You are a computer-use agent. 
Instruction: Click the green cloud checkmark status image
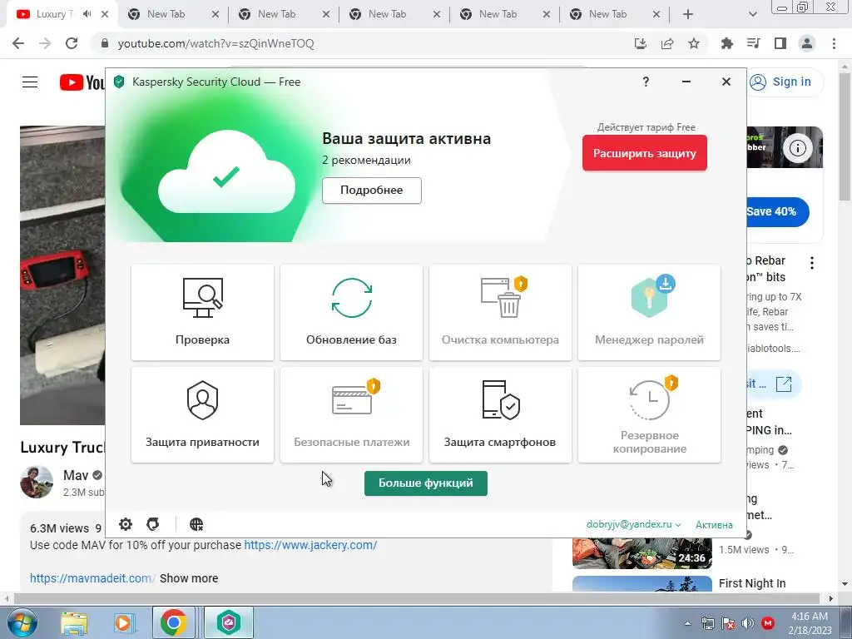pyautogui.click(x=226, y=173)
